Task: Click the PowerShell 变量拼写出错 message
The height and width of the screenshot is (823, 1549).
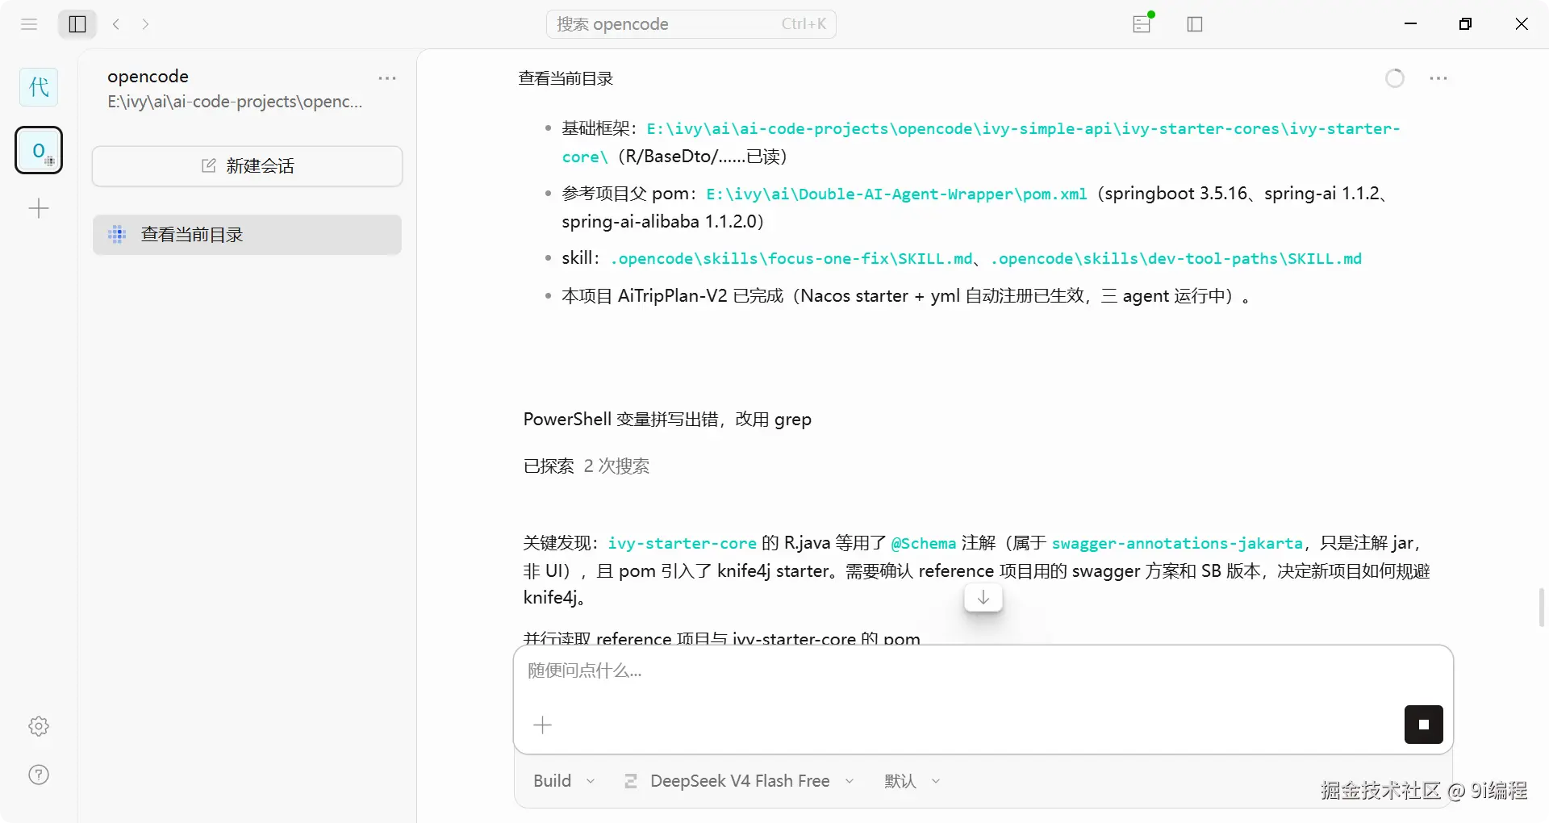Action: [x=667, y=420]
